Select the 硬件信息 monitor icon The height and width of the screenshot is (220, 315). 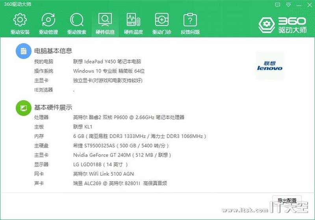pos(105,20)
